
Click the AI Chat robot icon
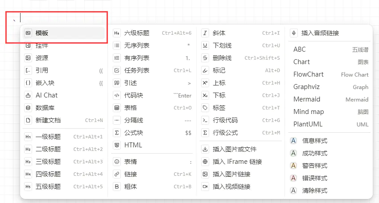click(28, 95)
